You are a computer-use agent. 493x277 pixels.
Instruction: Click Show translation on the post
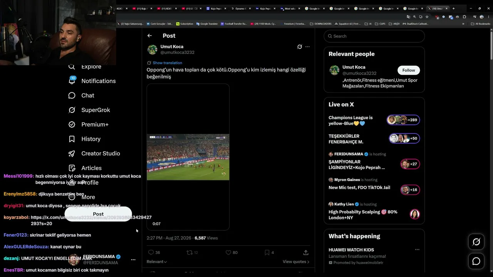point(167,63)
